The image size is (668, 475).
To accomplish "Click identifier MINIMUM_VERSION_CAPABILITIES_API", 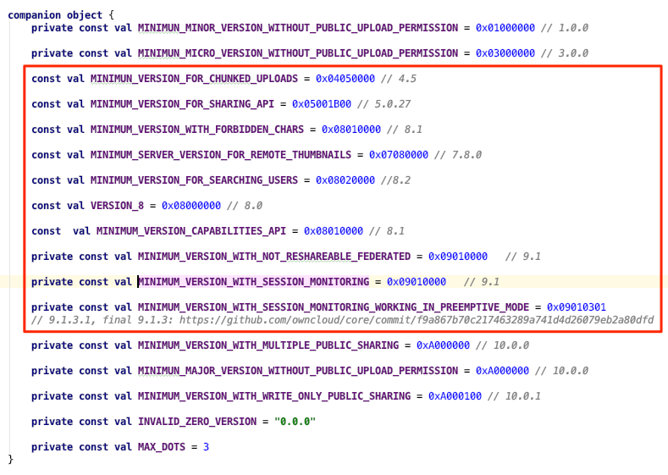I will 190,231.
